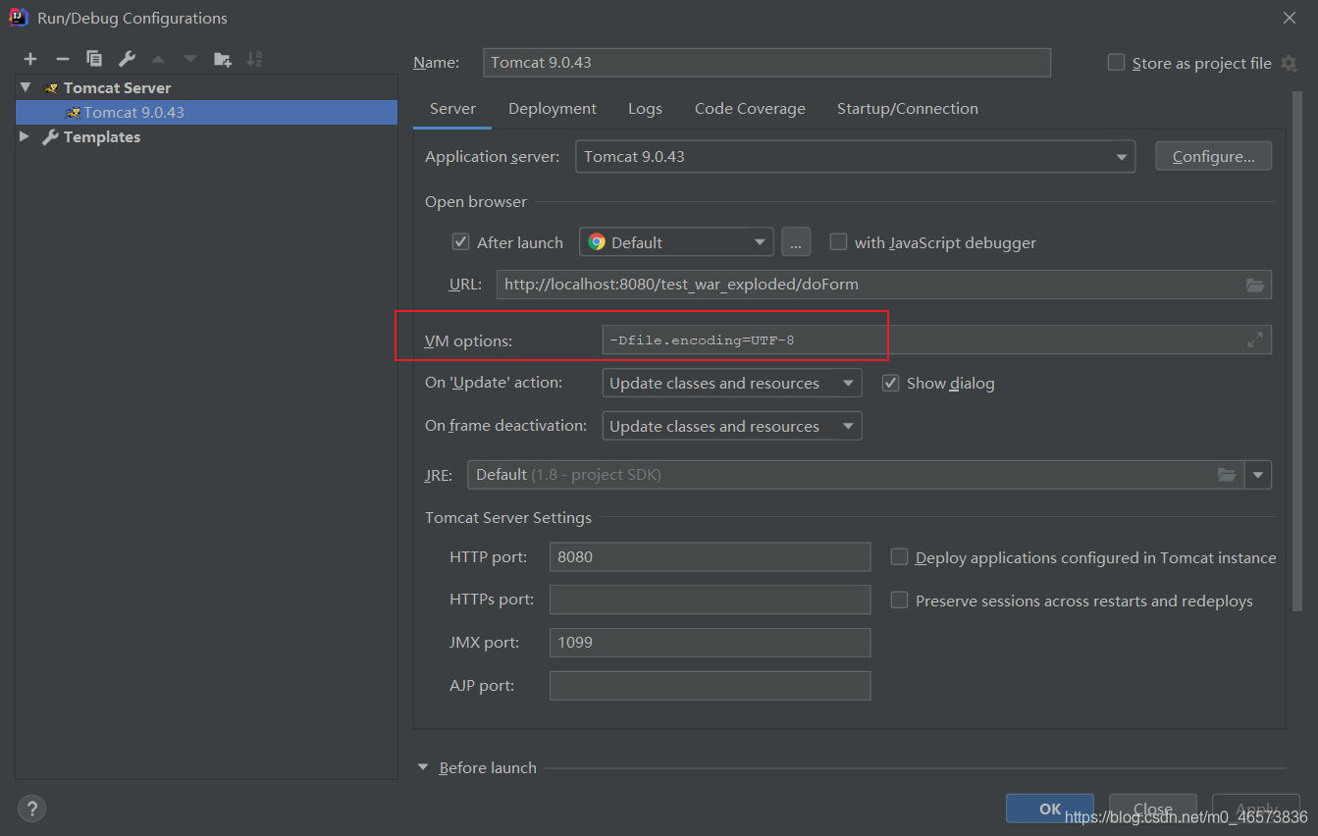Image resolution: width=1318 pixels, height=836 pixels.
Task: Click the folder browse icon in JRE field
Action: pos(1227,475)
